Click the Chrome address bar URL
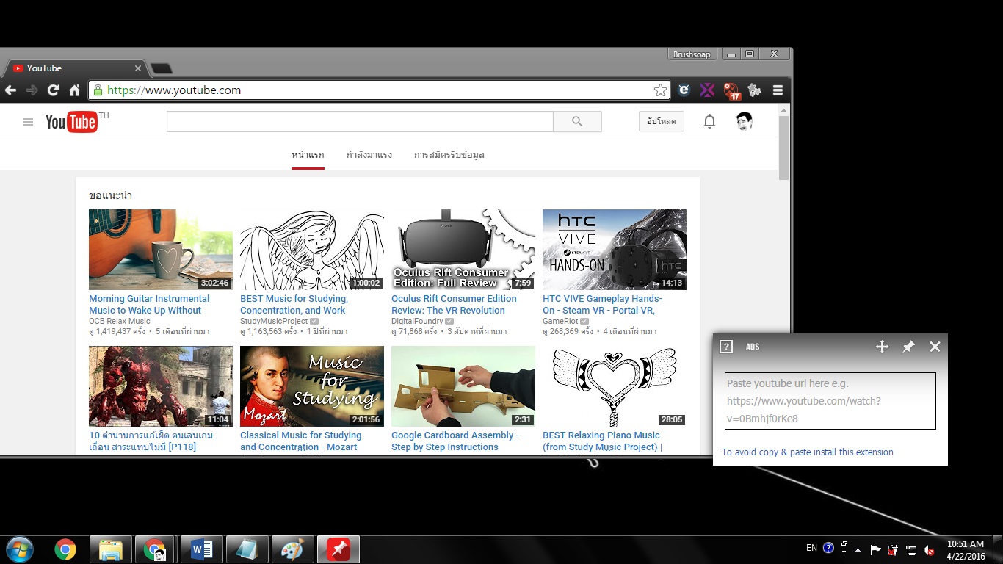1003x564 pixels. pyautogui.click(x=174, y=90)
